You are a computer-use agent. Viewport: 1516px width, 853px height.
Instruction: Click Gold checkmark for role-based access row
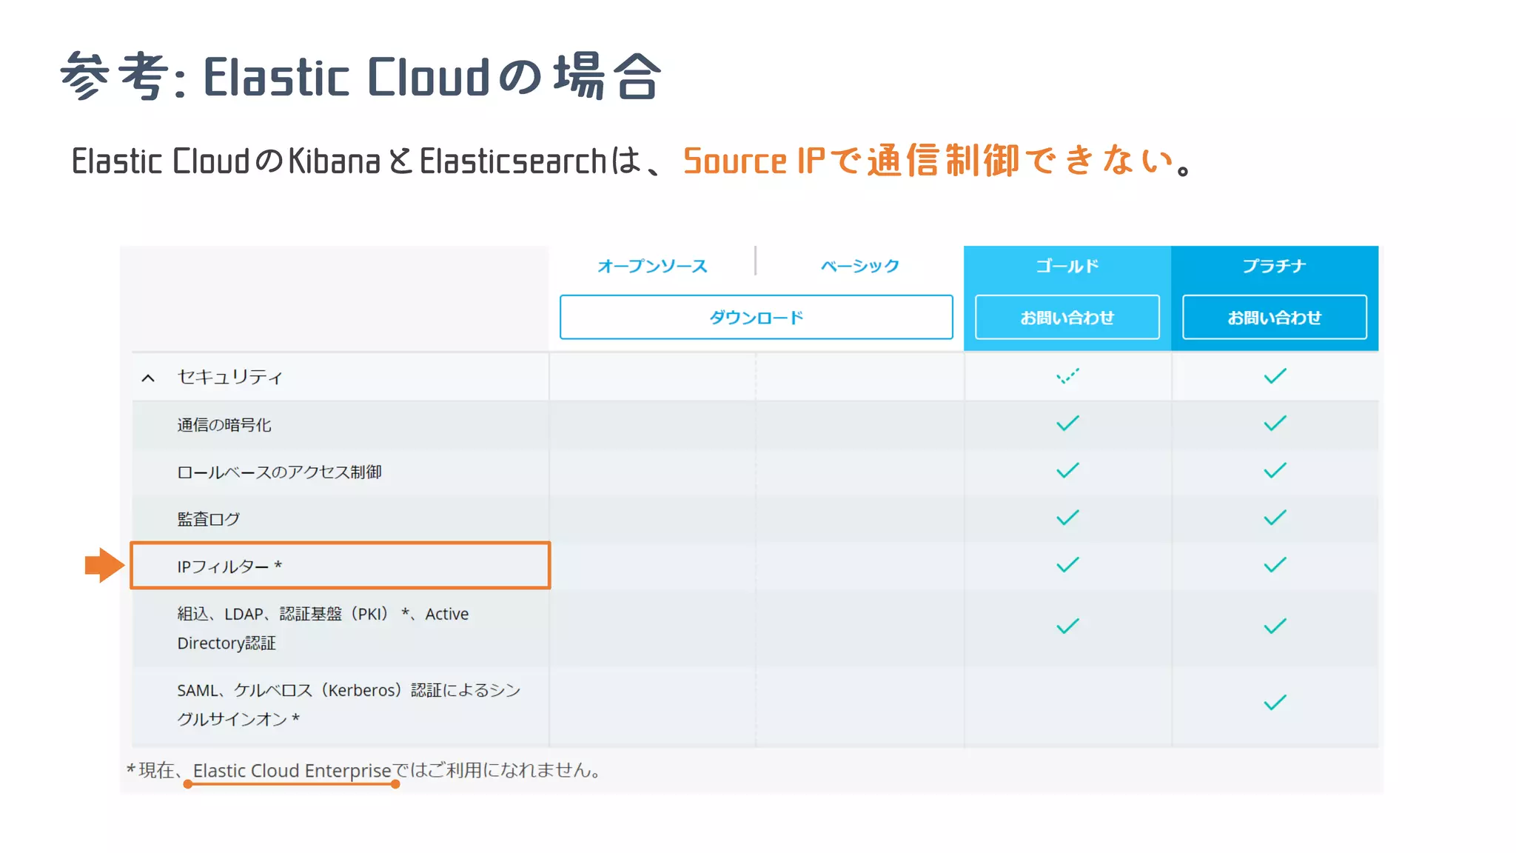[x=1067, y=471]
